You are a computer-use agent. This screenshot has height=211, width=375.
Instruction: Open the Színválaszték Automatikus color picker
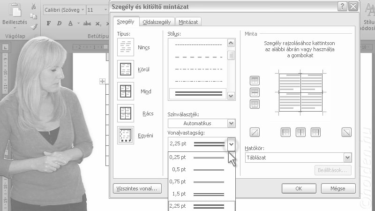202,123
